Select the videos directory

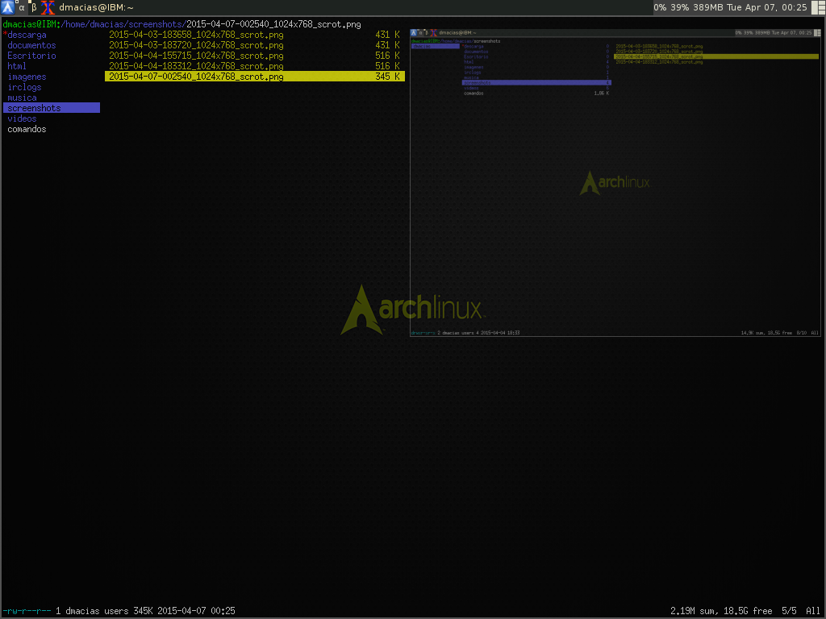click(22, 119)
